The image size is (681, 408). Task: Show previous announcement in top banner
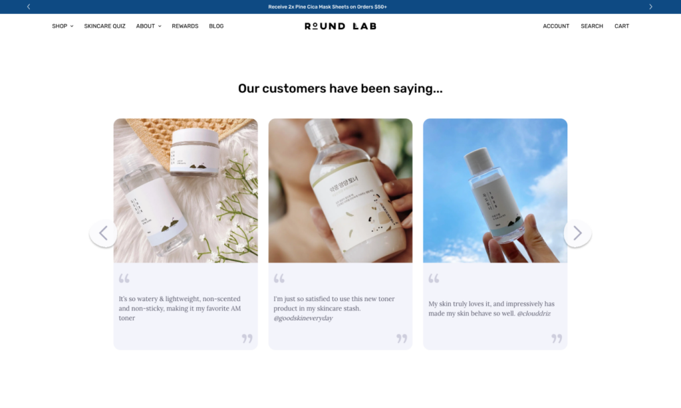click(29, 7)
